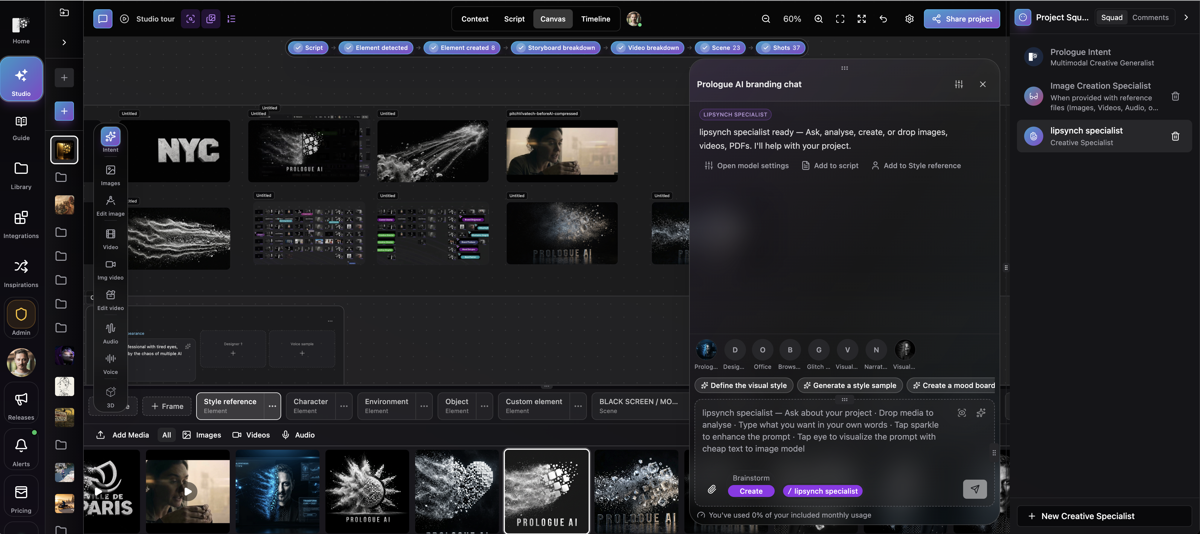Select the Edit image tool

point(110,205)
